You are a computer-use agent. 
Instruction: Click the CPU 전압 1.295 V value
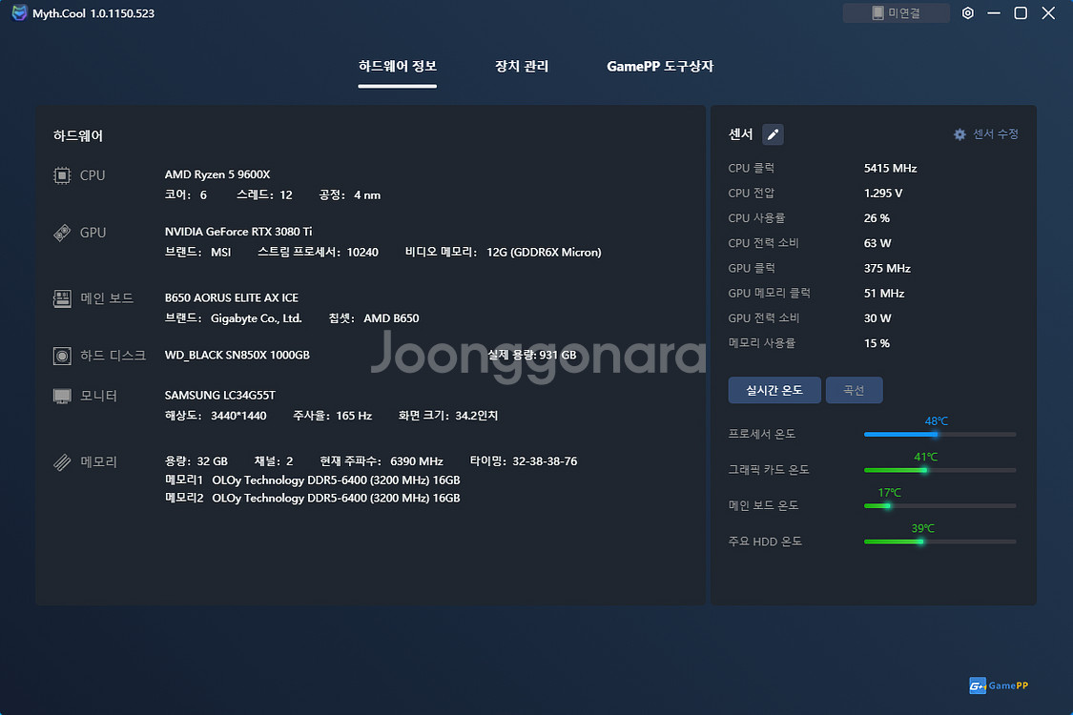[x=883, y=194]
